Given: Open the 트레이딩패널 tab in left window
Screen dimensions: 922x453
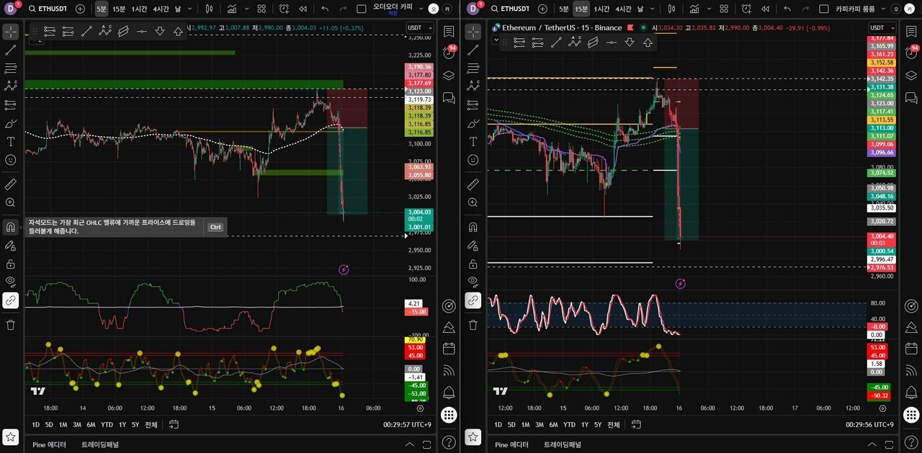Looking at the screenshot, I should 99,444.
